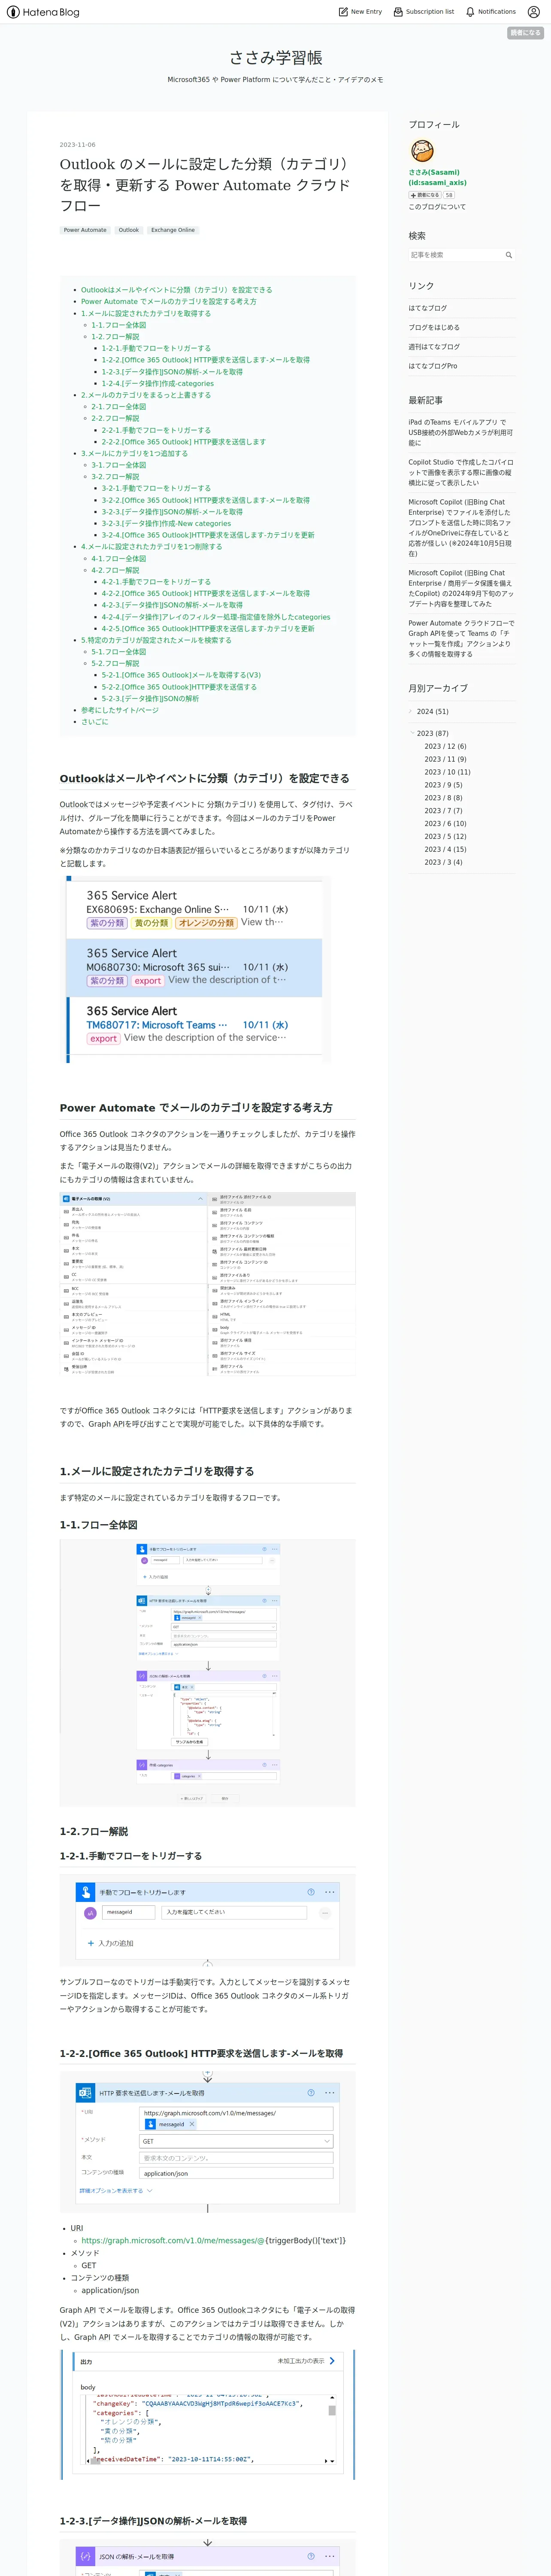
Task: Open recent article about 同名ファイルがOneDriveに存在
Action: point(460,528)
